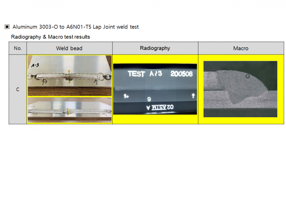Click the 200508 date text on radiograph
286x203 pixels.
pyautogui.click(x=182, y=74)
